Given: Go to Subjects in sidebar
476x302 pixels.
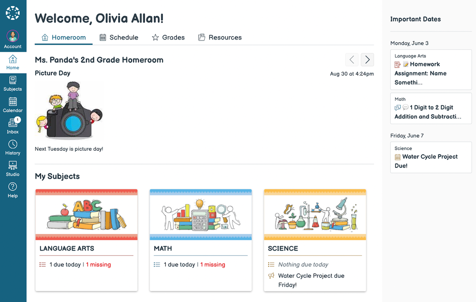Looking at the screenshot, I should tap(13, 83).
